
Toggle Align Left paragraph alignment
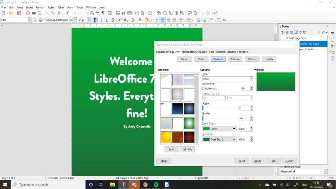[x=157, y=20]
